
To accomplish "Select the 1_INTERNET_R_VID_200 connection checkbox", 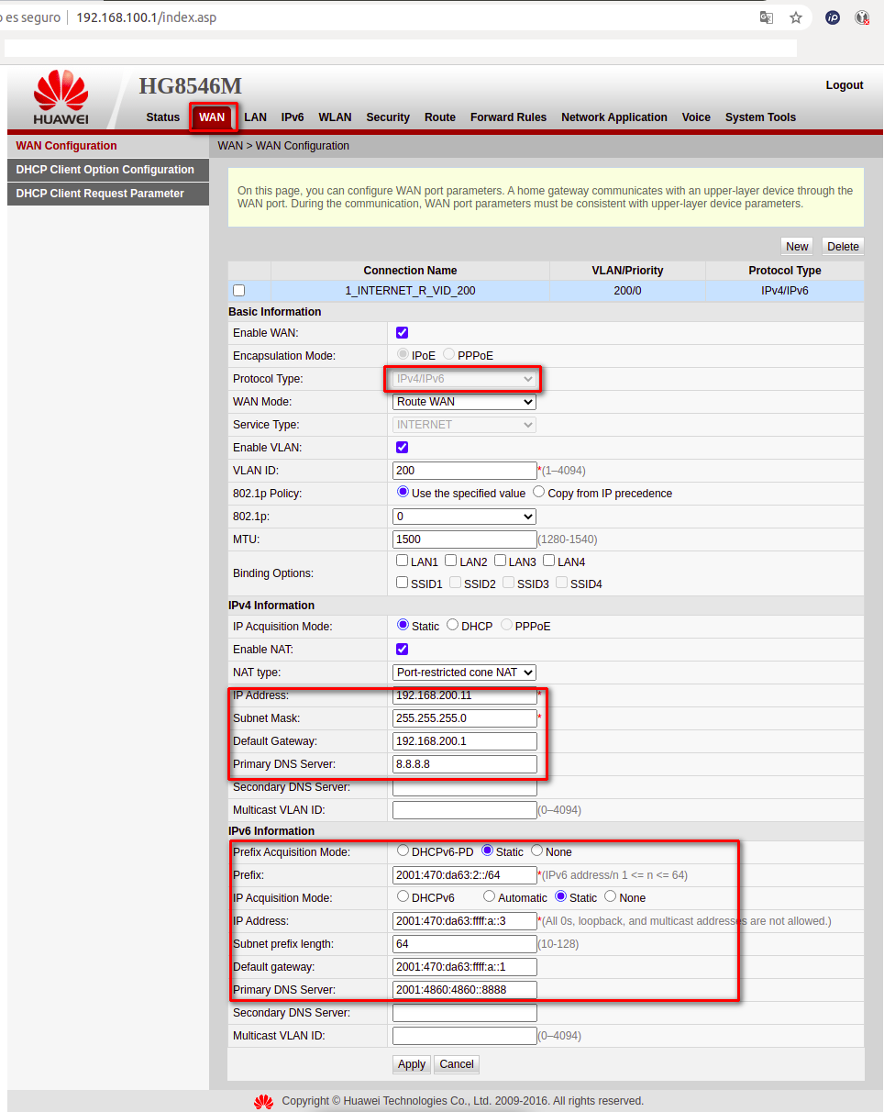I will tap(239, 291).
